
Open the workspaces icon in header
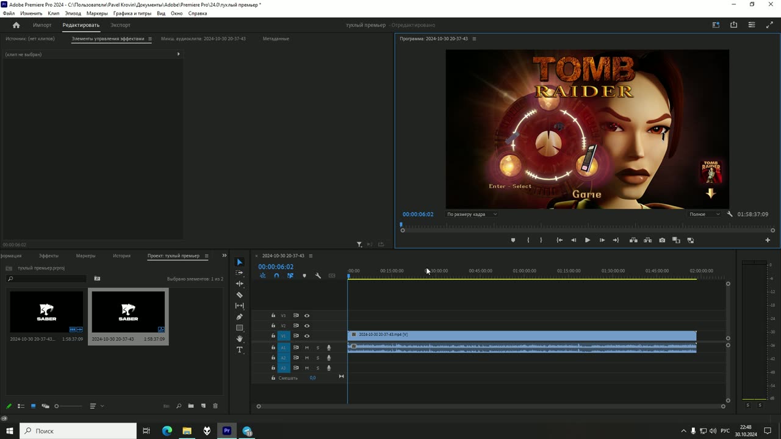tap(716, 25)
